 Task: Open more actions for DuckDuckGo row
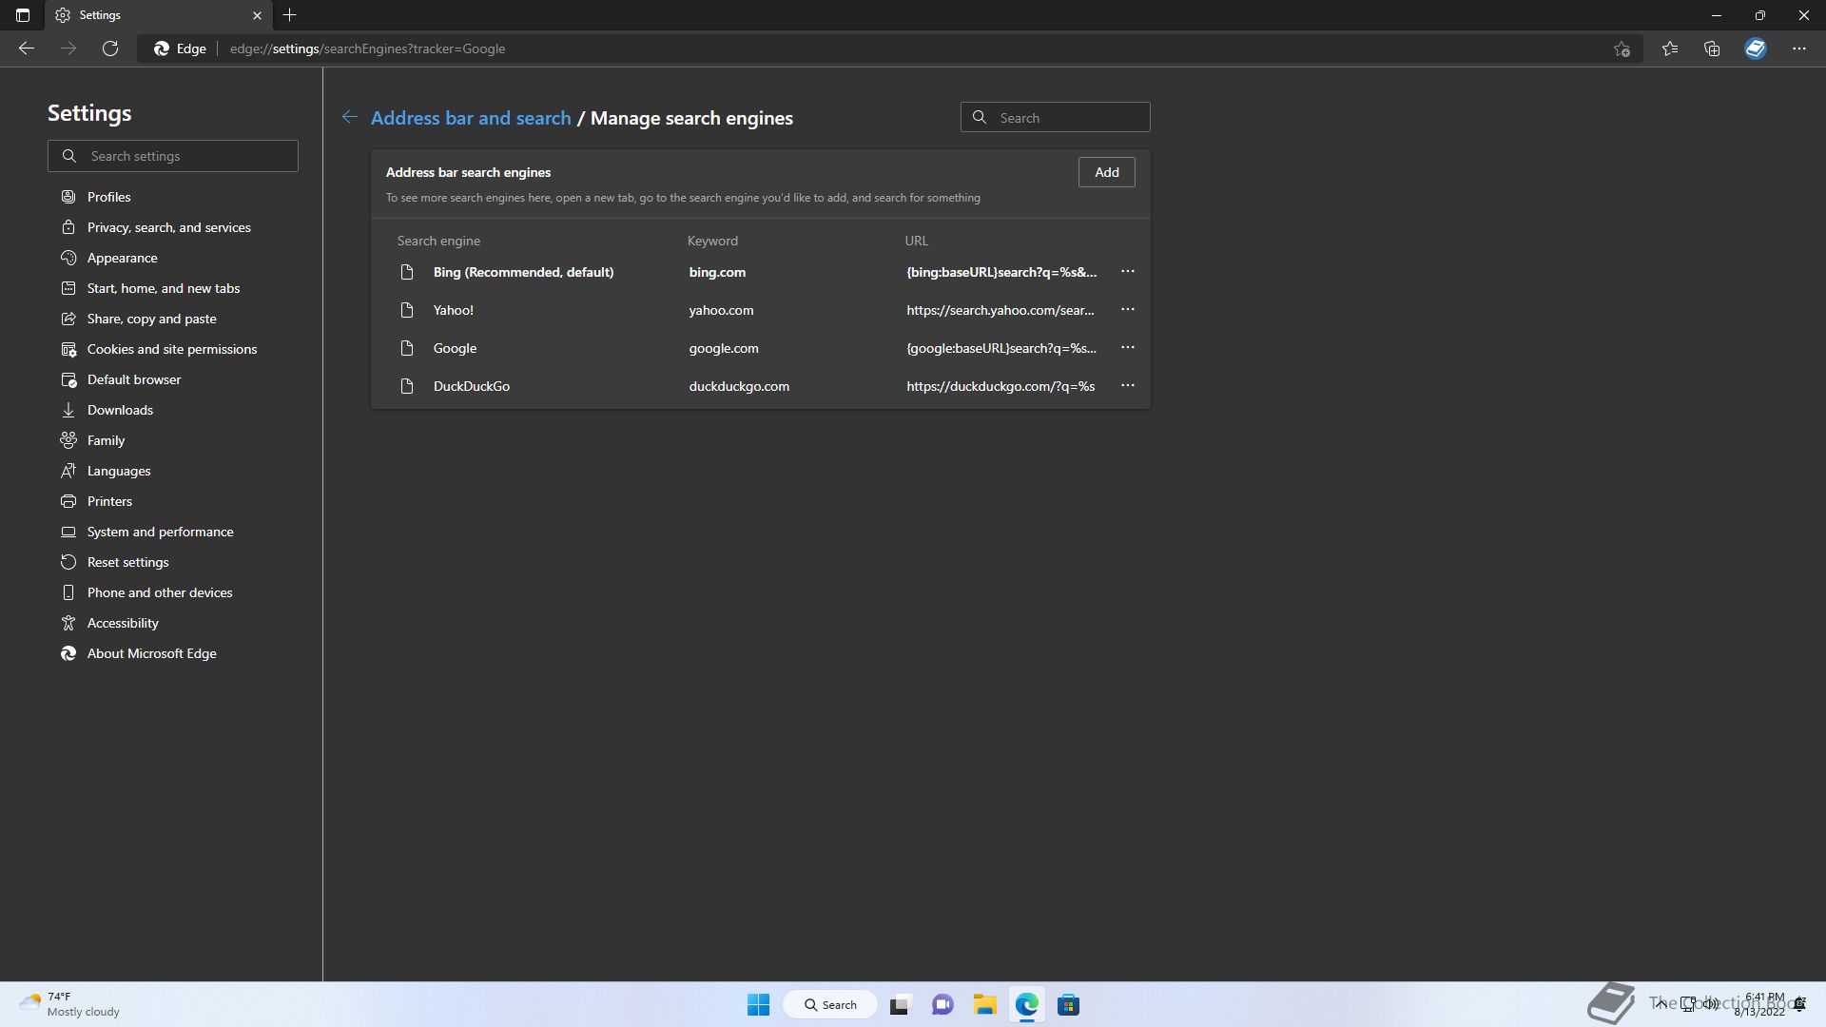coord(1128,386)
